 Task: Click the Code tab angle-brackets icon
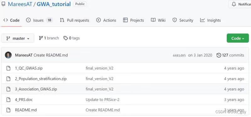6,20
